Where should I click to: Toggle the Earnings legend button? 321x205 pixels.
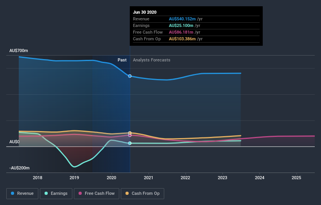pos(56,194)
